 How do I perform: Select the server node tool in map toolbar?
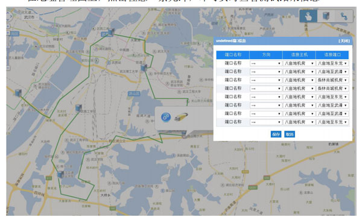pyautogui.click(x=326, y=16)
